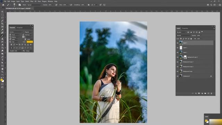The height and width of the screenshot is (125, 222).
Task: Select the Eyedropper tool
Action: click(x=2, y=30)
